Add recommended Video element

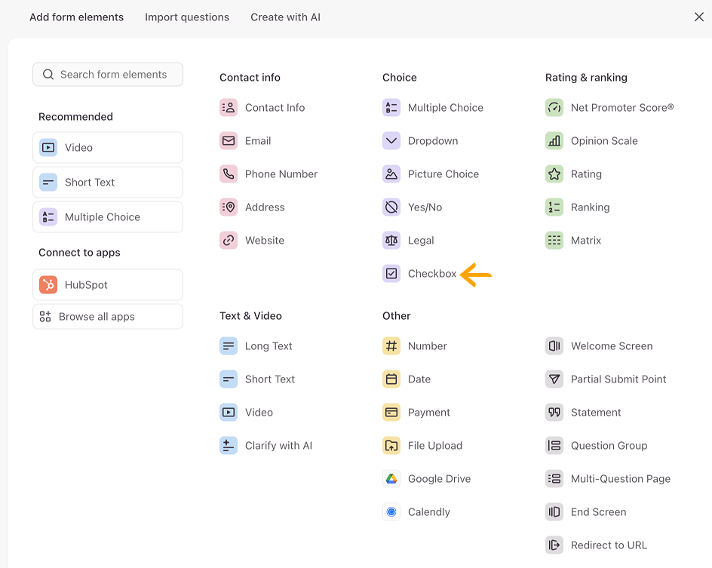[108, 148]
